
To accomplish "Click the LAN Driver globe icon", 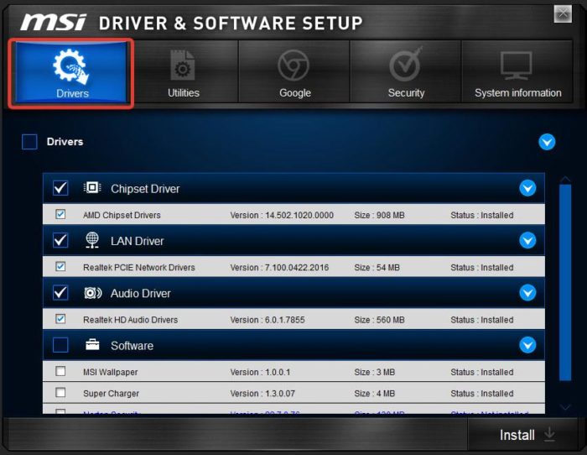I will coord(92,240).
